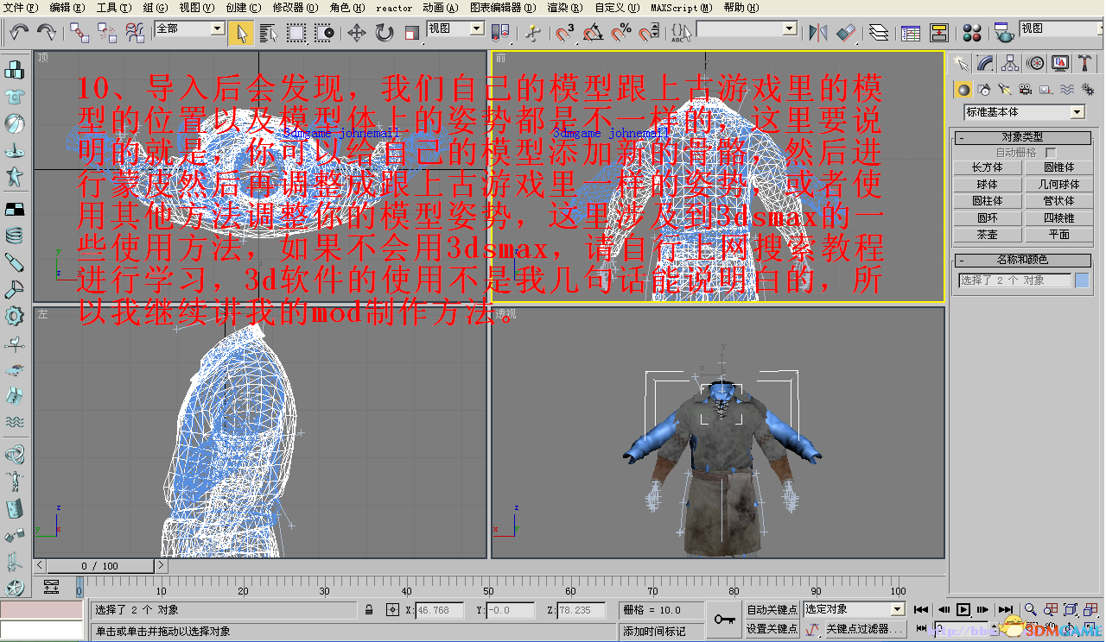Click Zoom Extents All viewport navigation icon
The height and width of the screenshot is (642, 1106).
pyautogui.click(x=1092, y=610)
